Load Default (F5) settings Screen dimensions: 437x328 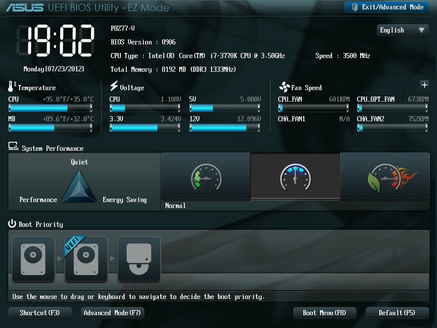[397, 313]
